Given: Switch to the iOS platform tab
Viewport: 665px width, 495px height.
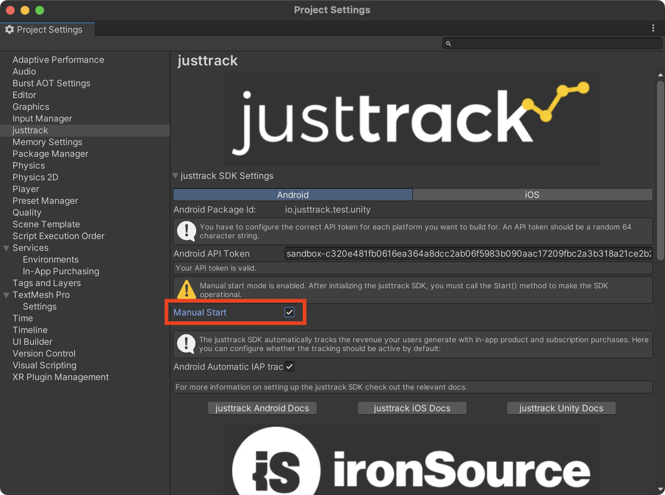Looking at the screenshot, I should click(x=532, y=195).
